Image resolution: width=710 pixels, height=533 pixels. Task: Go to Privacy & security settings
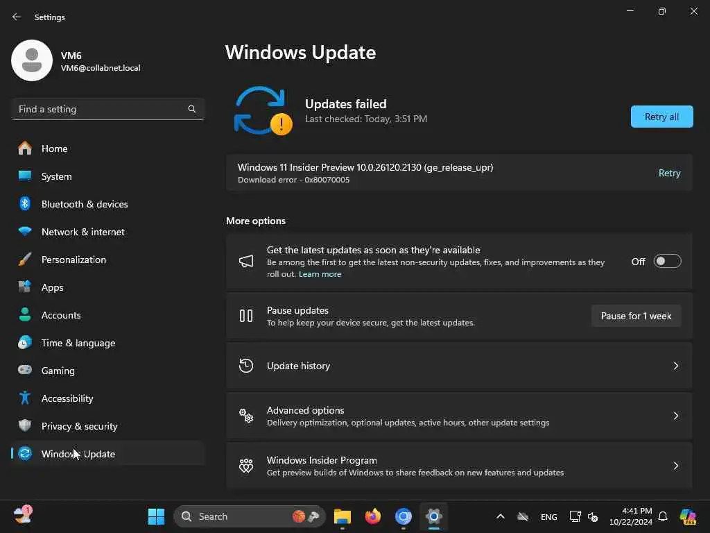click(x=107, y=426)
